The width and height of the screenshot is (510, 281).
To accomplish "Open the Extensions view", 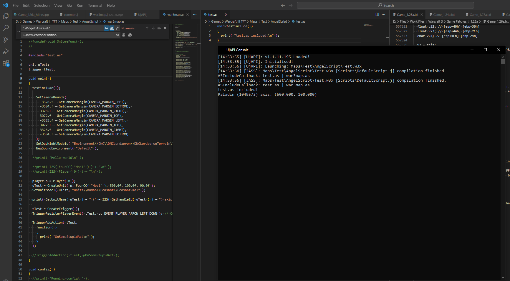I will [6, 63].
